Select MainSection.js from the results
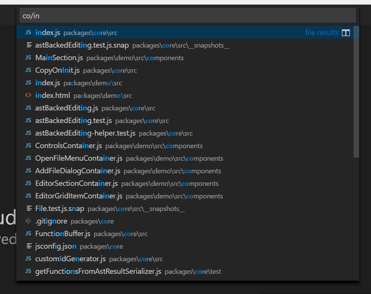The height and width of the screenshot is (294, 371). 185,58
